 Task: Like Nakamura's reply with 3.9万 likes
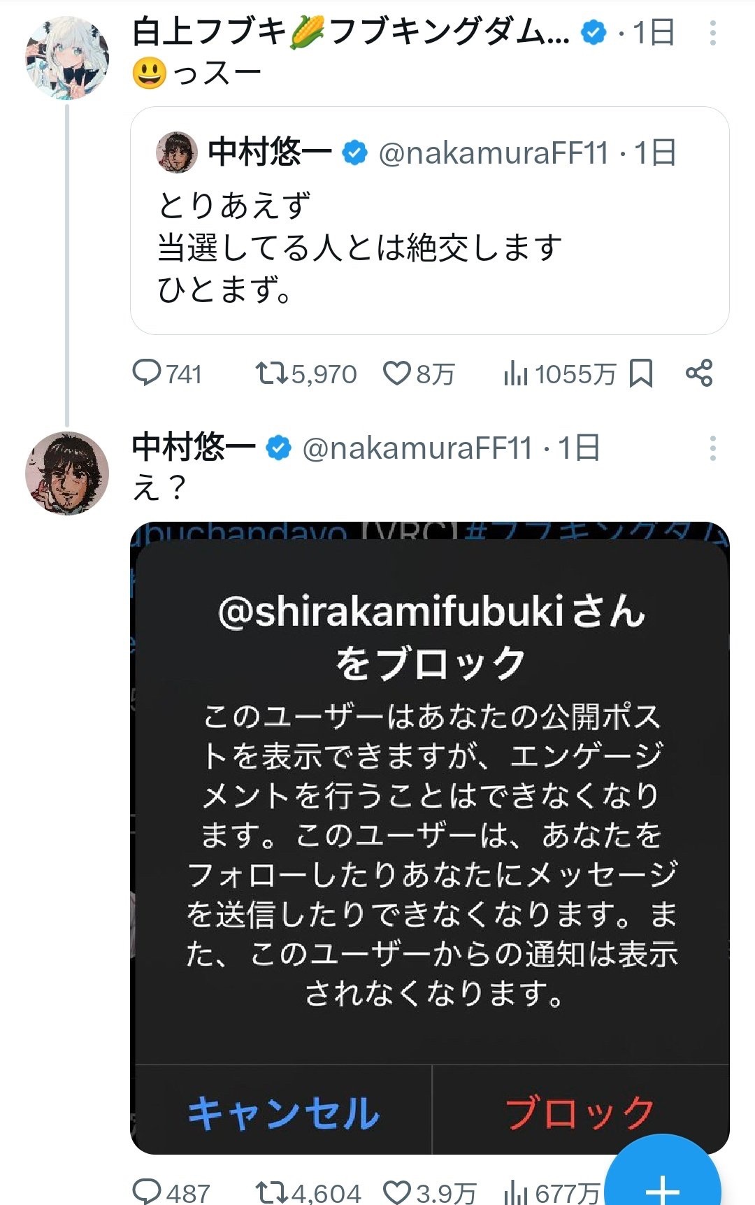point(397,1190)
